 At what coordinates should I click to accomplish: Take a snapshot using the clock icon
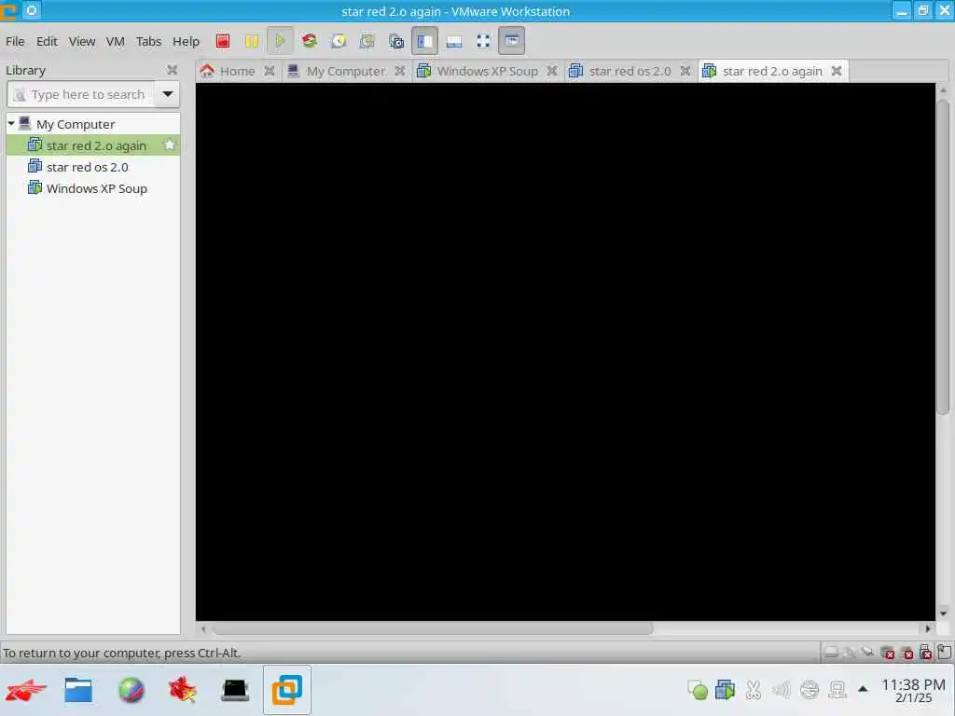(338, 41)
